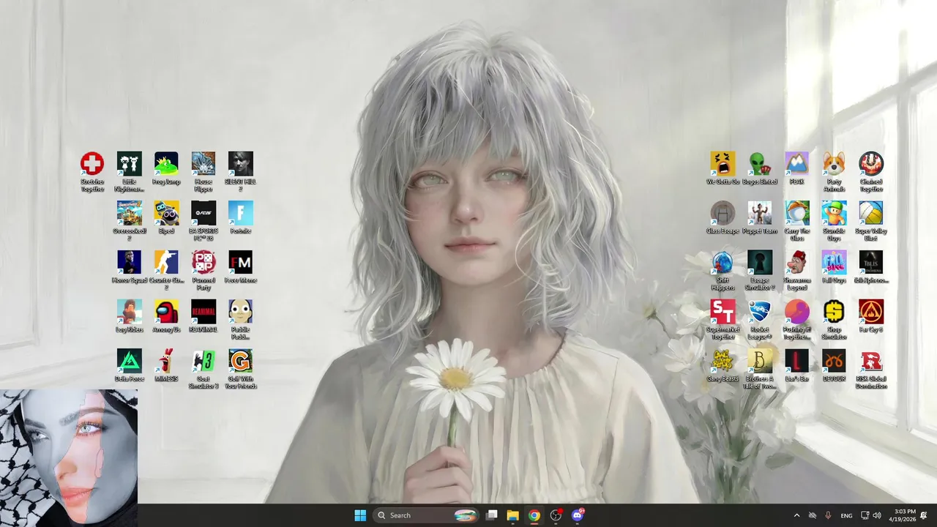Select the Iblis dark game icon
937x527 pixels.
tap(871, 262)
